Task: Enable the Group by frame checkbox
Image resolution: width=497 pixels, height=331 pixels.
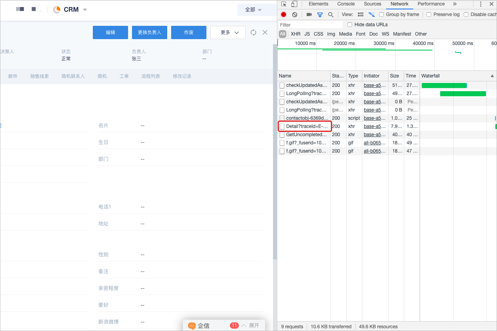Action: click(381, 14)
